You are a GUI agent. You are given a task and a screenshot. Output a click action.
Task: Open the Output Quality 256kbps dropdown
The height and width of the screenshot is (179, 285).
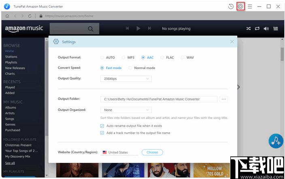click(x=126, y=79)
